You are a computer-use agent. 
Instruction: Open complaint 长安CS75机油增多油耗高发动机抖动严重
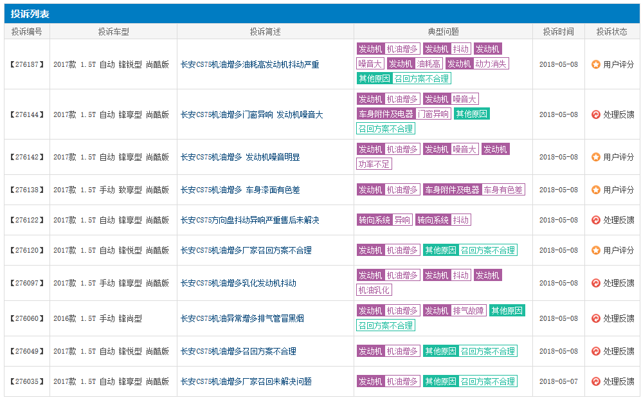pyautogui.click(x=249, y=64)
